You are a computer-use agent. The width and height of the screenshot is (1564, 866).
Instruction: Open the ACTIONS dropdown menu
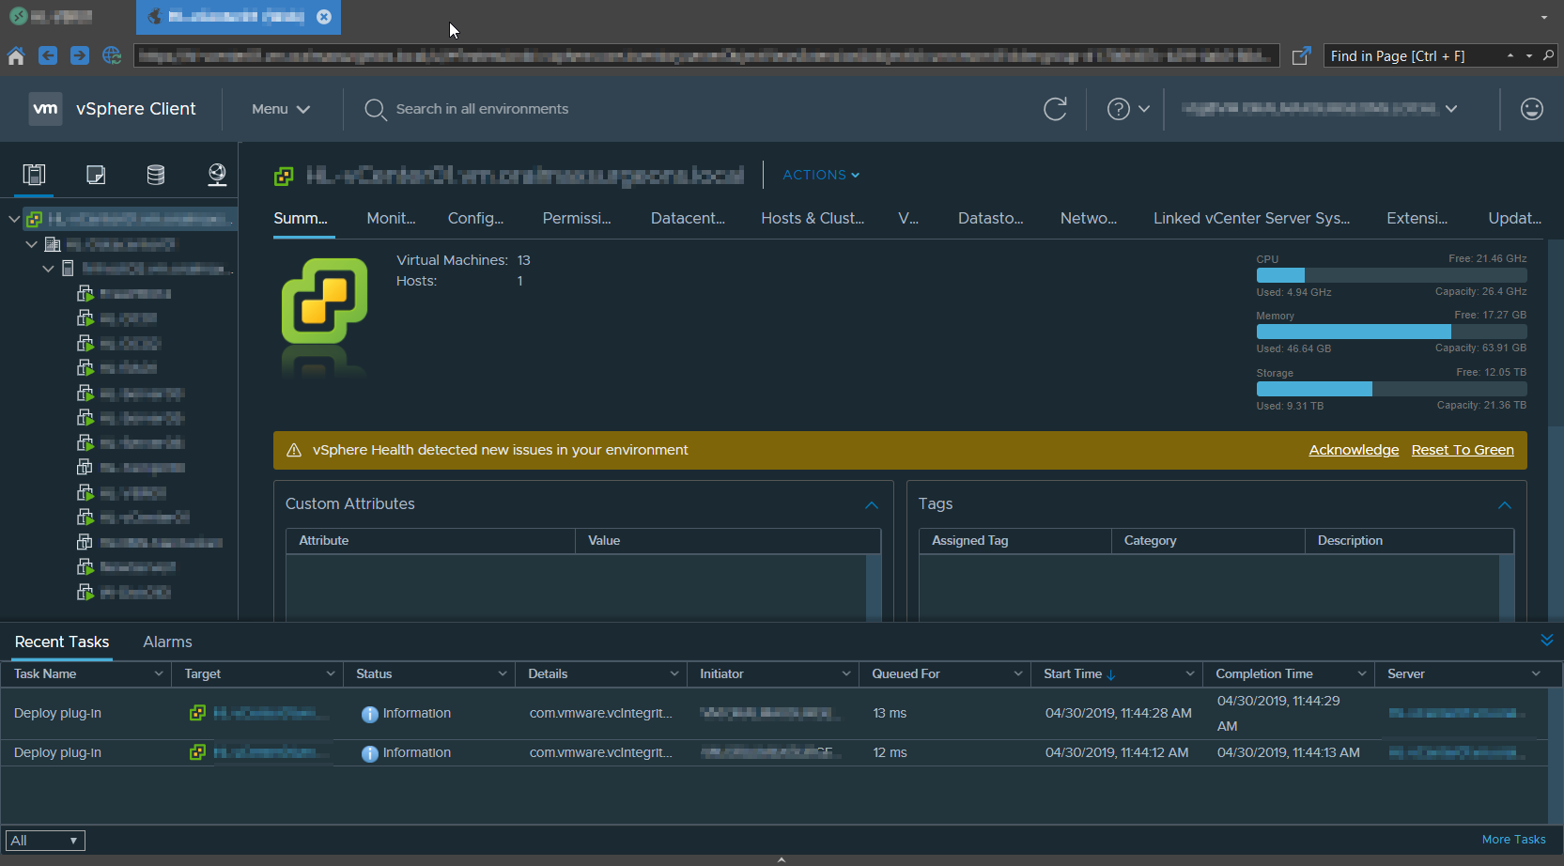point(820,175)
